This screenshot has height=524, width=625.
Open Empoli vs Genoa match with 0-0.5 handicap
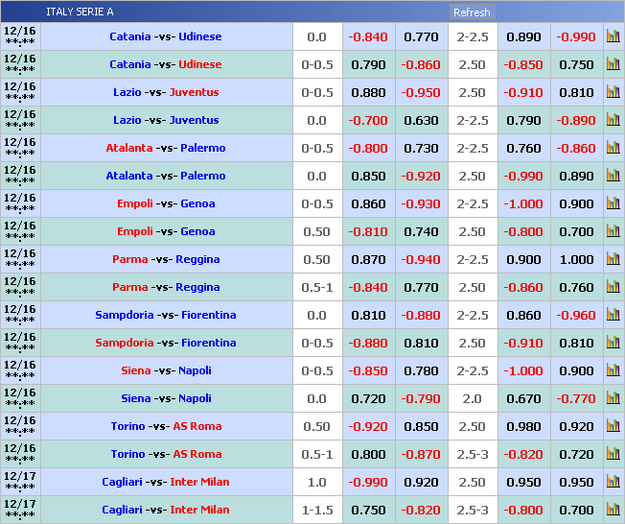pos(166,204)
